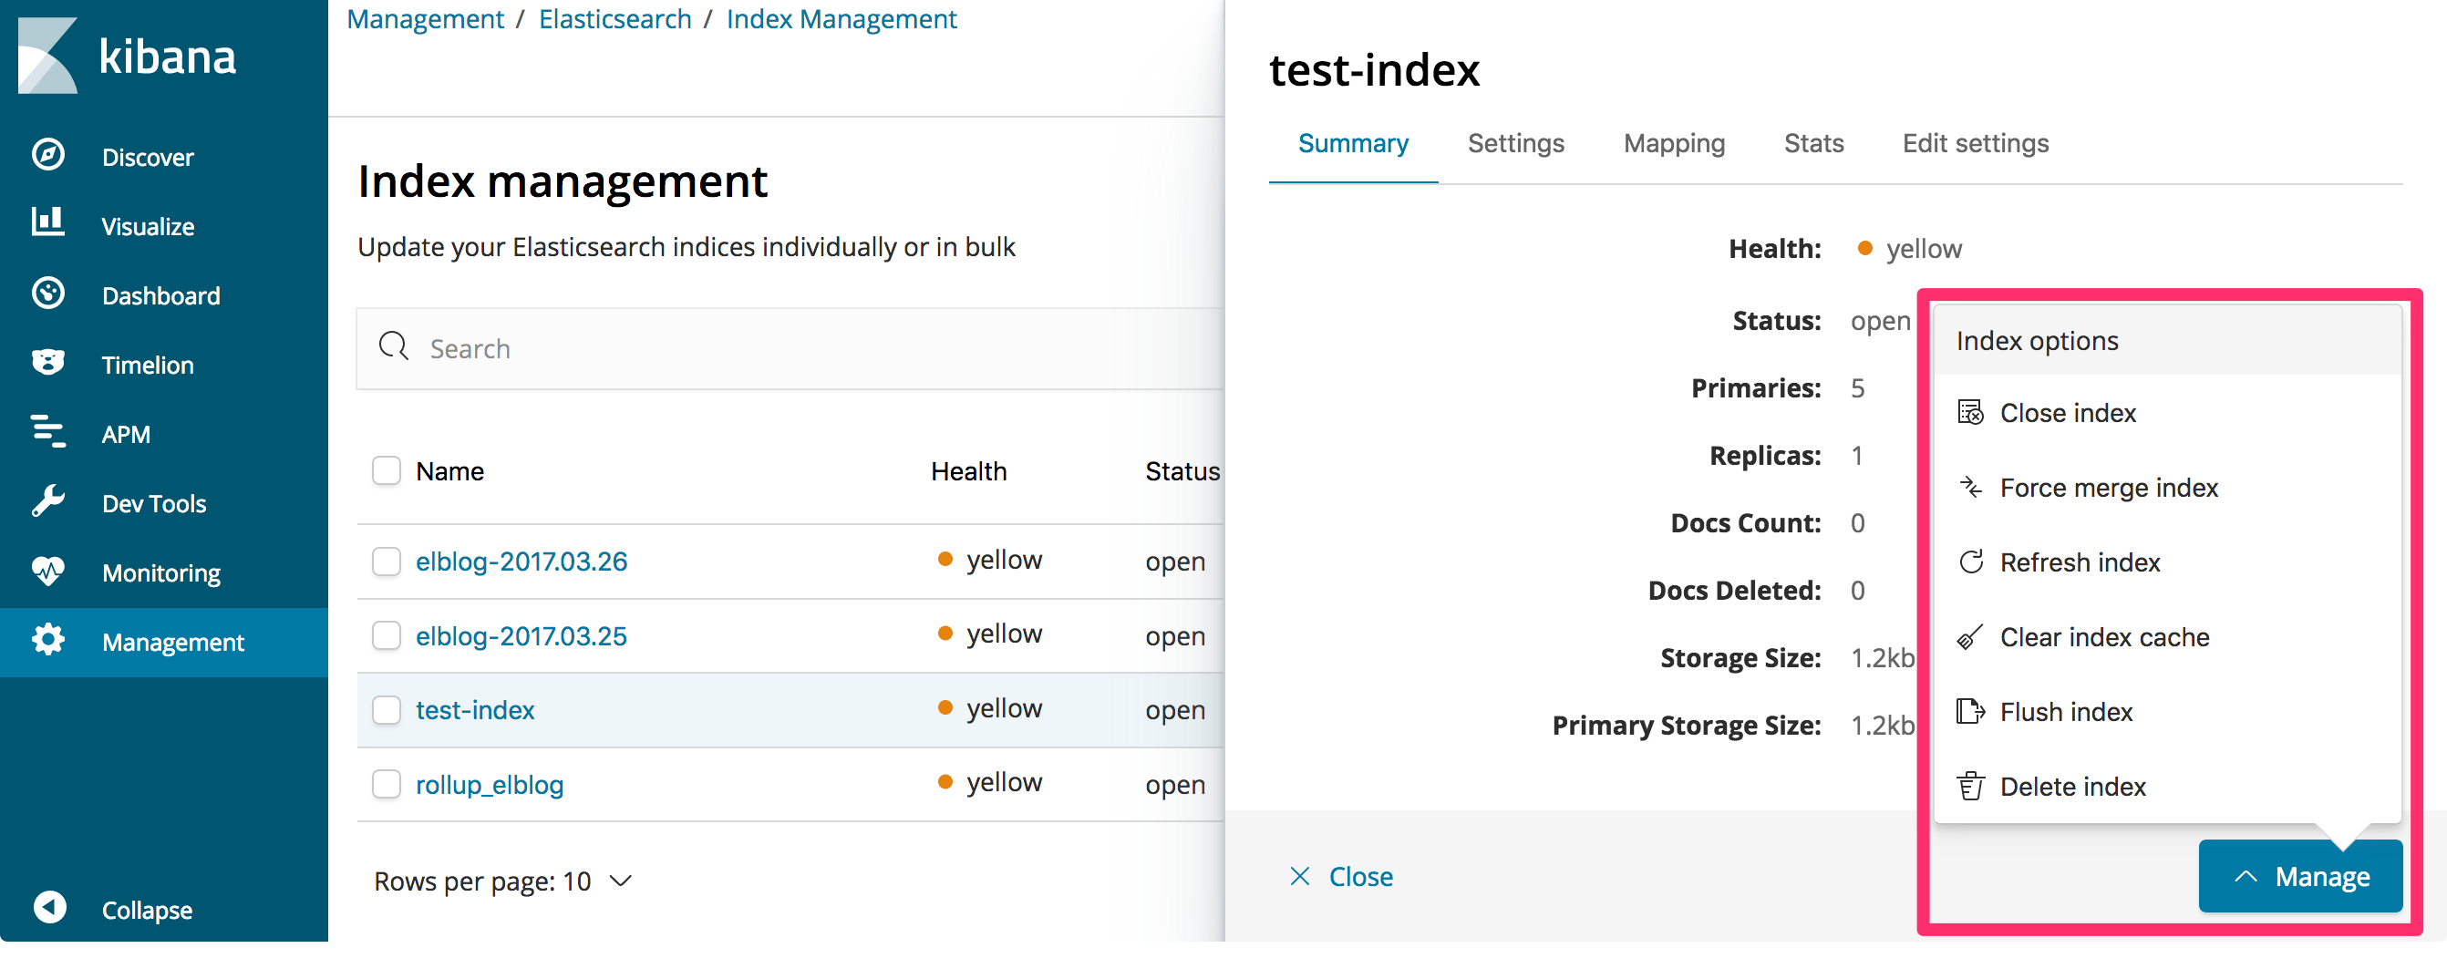The height and width of the screenshot is (979, 2447).
Task: Click the Elasticsearch breadcrumb link
Action: pyautogui.click(x=614, y=19)
